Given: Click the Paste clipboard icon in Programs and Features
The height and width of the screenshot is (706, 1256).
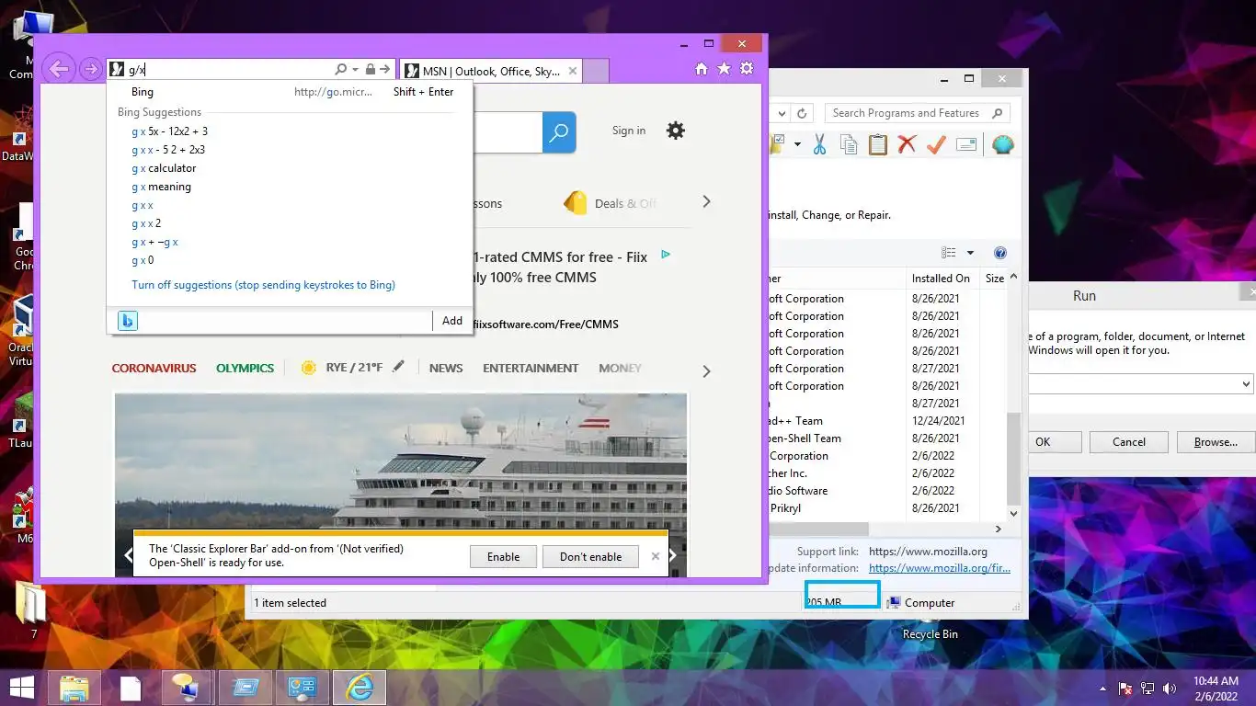Looking at the screenshot, I should click(x=878, y=144).
